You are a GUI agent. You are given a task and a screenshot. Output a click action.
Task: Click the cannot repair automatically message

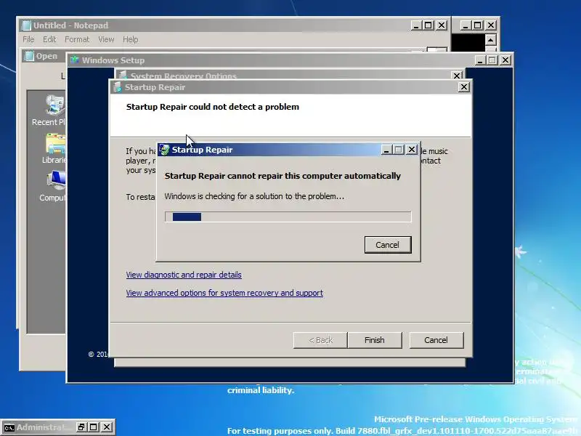pyautogui.click(x=283, y=176)
